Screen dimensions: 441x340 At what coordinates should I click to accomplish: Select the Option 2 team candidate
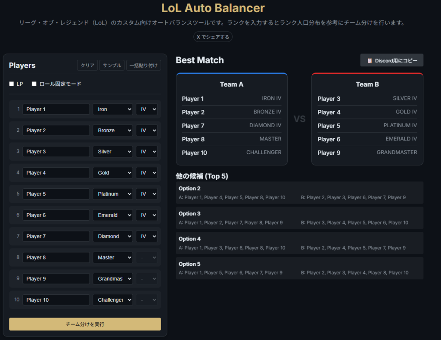pos(299,193)
